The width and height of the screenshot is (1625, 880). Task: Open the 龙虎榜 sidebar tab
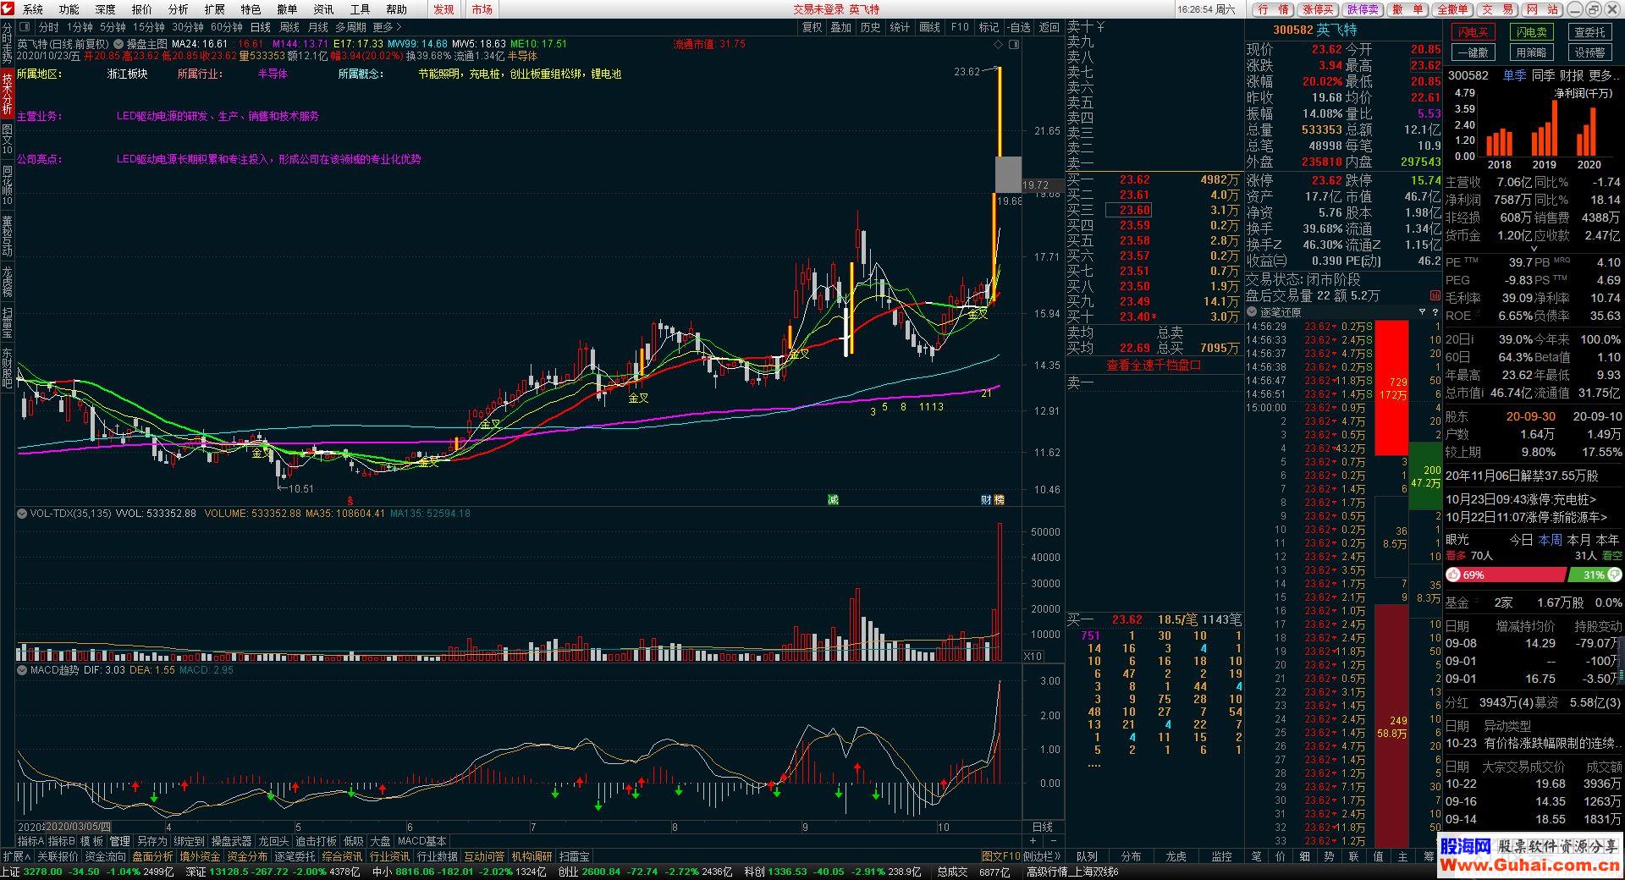click(x=7, y=282)
